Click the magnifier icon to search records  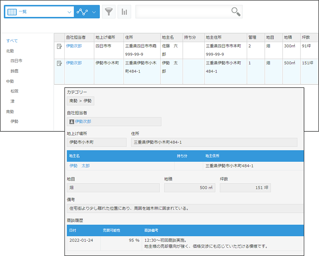[x=236, y=11]
